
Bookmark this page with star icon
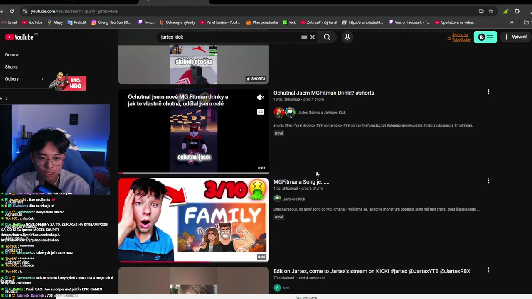[x=491, y=11]
